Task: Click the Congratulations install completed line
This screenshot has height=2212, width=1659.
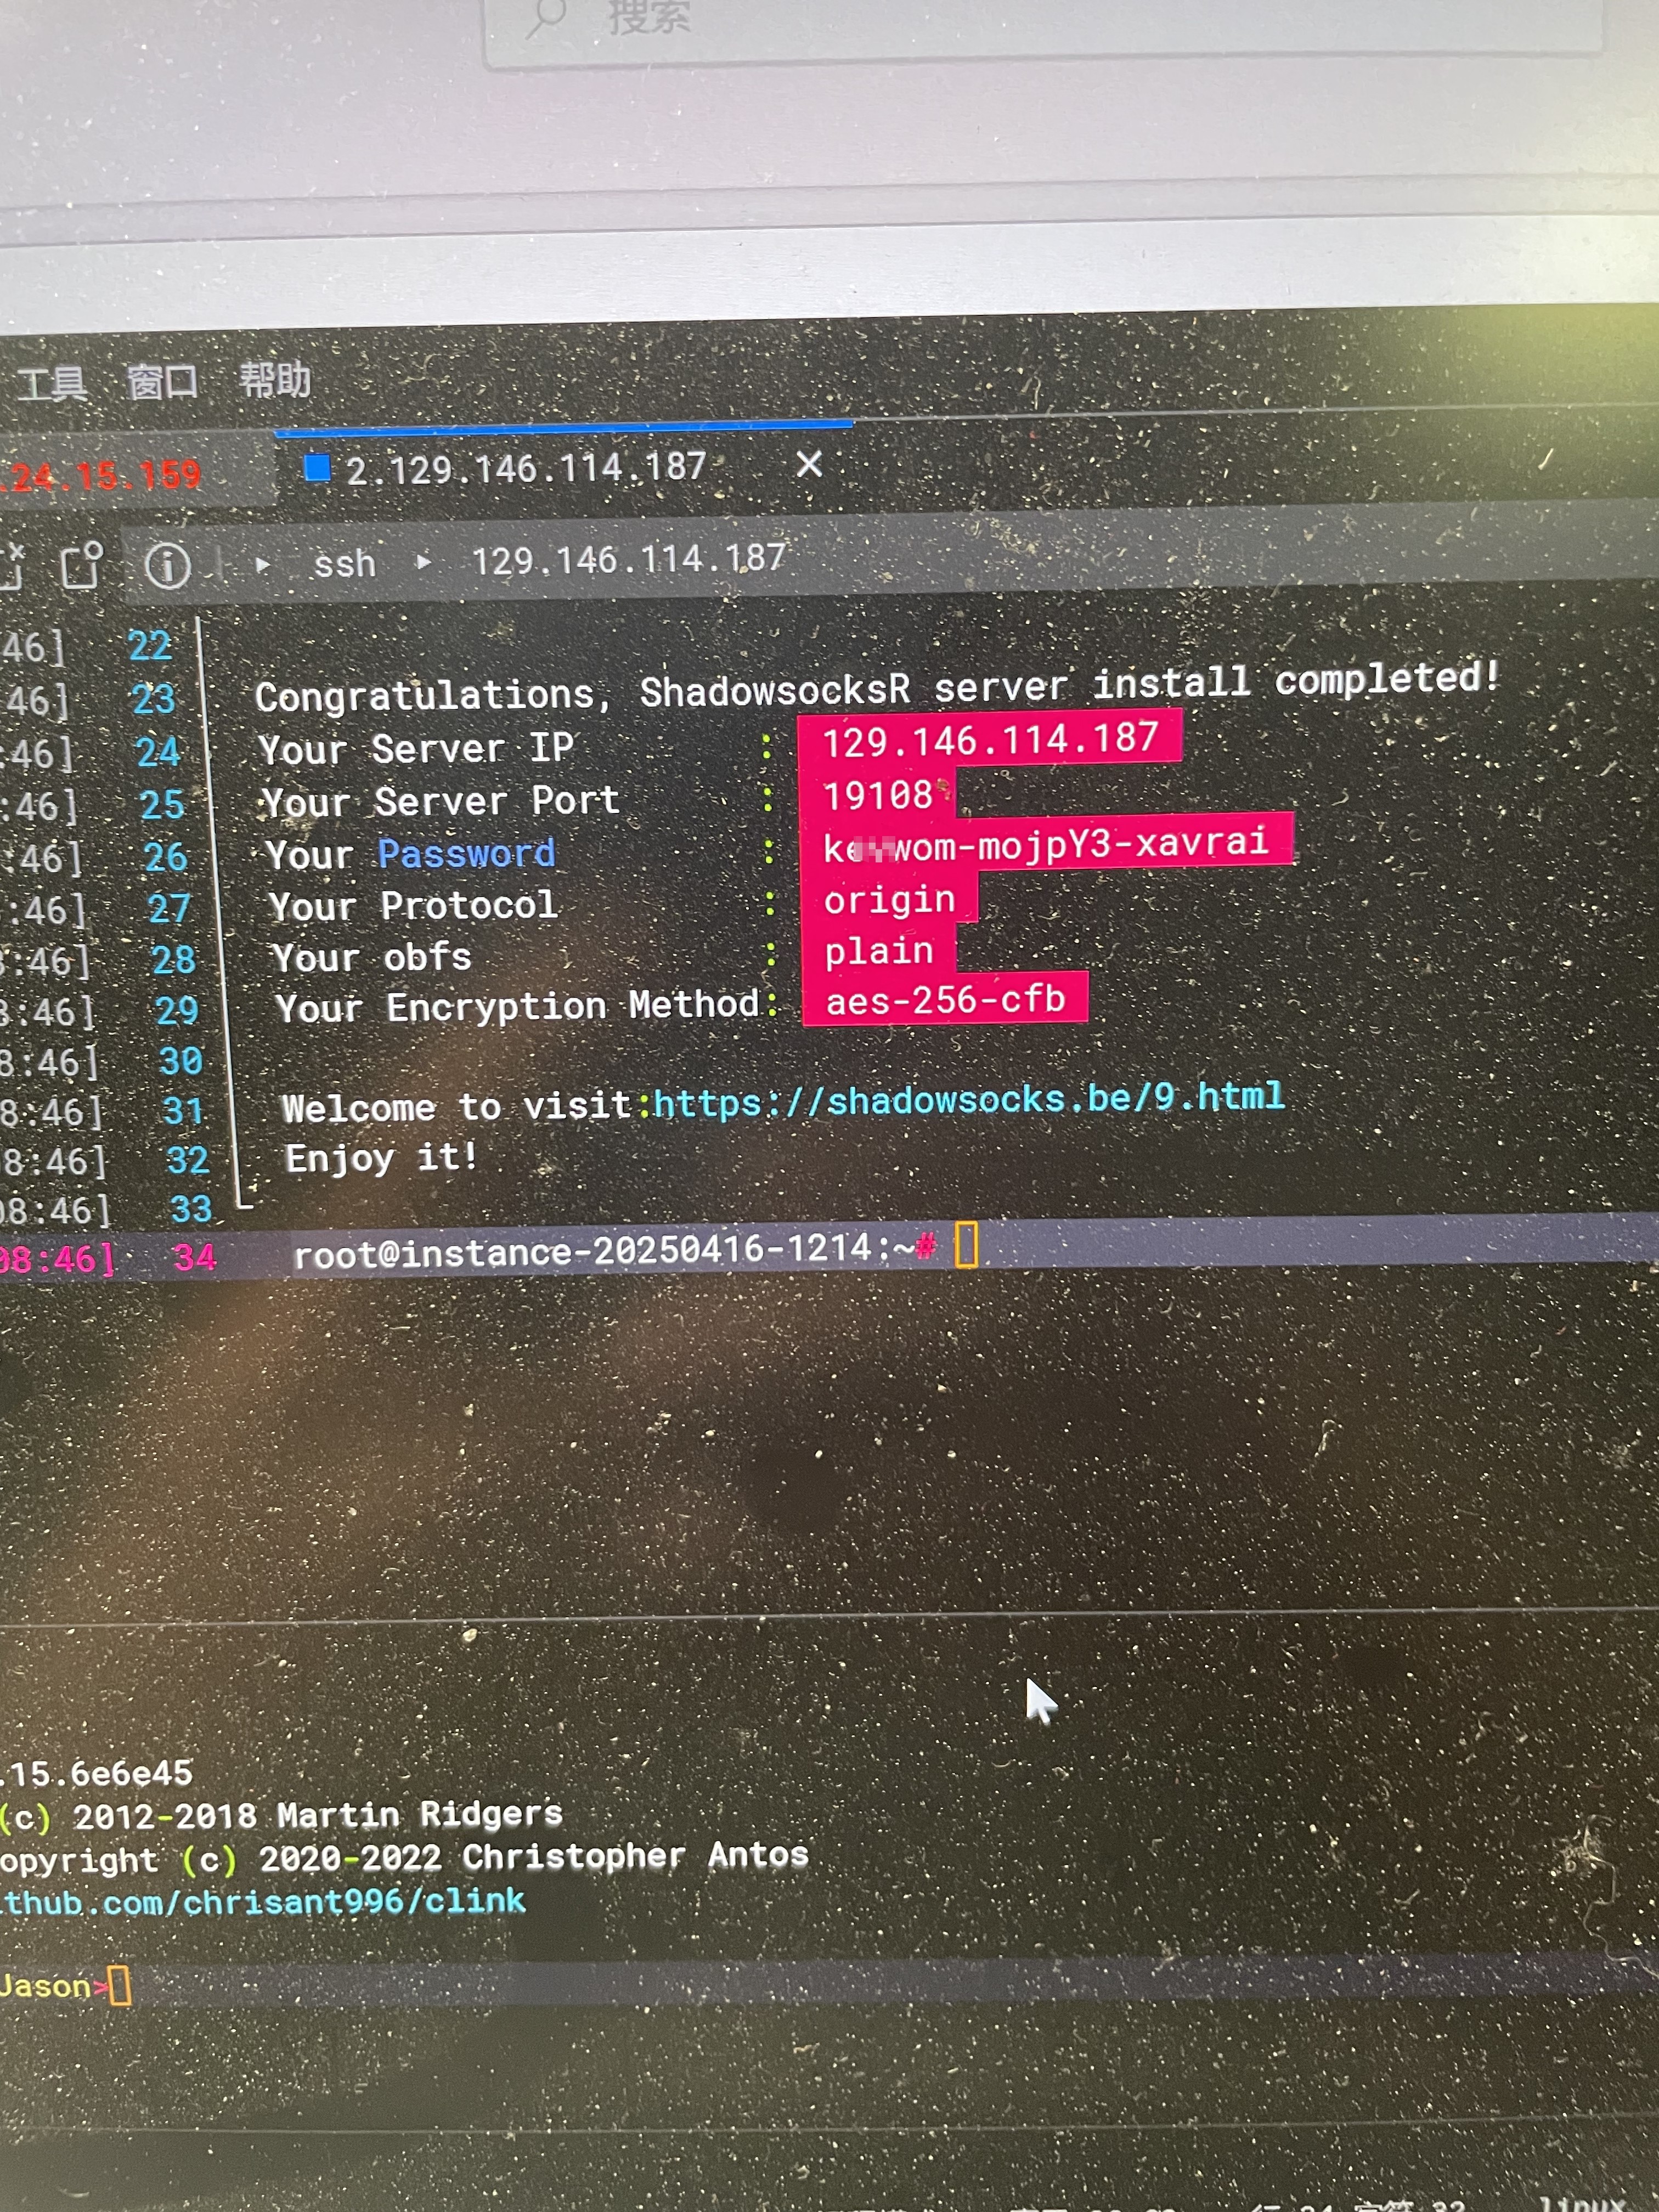Action: [x=878, y=687]
